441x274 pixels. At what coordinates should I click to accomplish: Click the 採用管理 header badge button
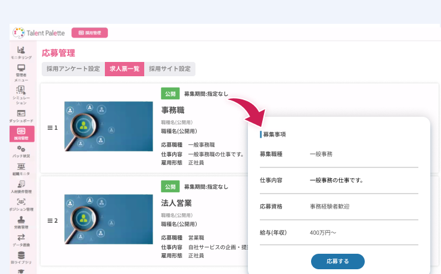(90, 33)
